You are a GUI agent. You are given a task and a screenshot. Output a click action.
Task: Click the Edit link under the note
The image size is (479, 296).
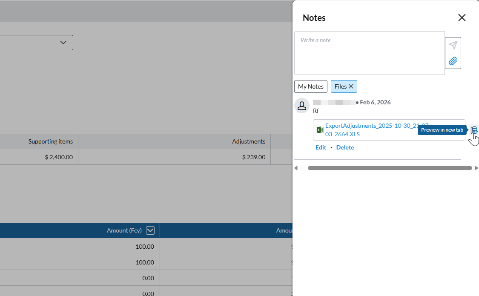point(321,147)
